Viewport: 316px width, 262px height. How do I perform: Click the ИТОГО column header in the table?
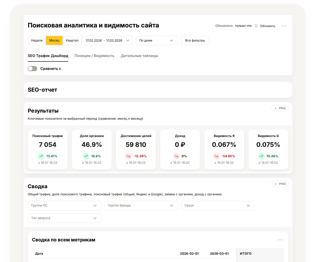pyautogui.click(x=245, y=253)
